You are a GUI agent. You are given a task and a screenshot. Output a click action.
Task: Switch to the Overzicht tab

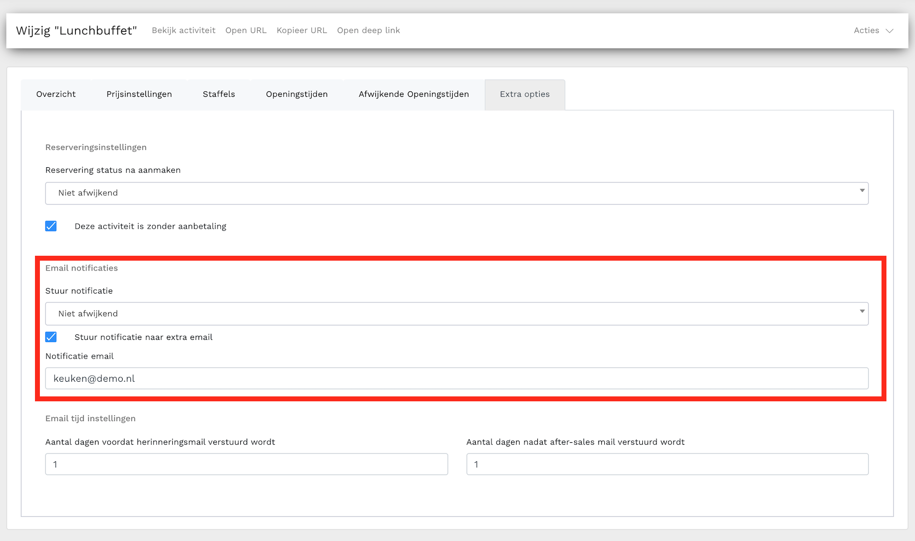coord(56,94)
